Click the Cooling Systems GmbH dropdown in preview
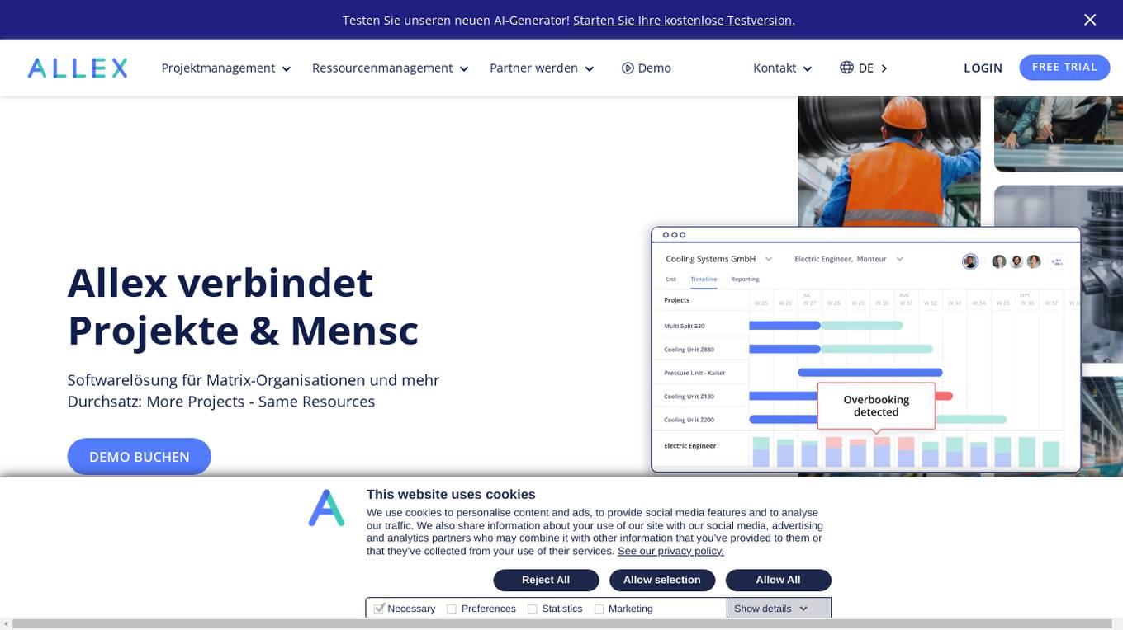 (719, 259)
